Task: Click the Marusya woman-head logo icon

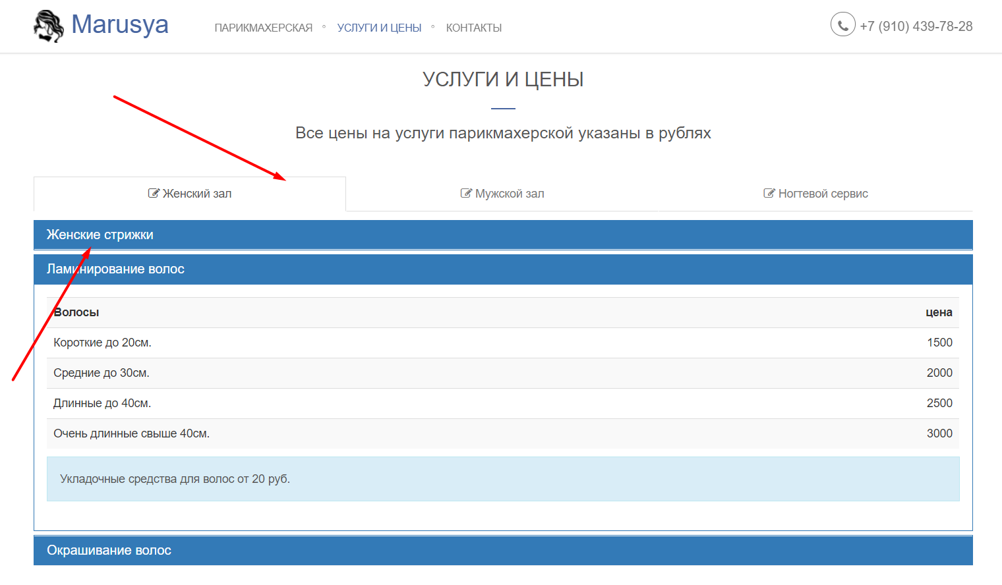Action: click(49, 26)
